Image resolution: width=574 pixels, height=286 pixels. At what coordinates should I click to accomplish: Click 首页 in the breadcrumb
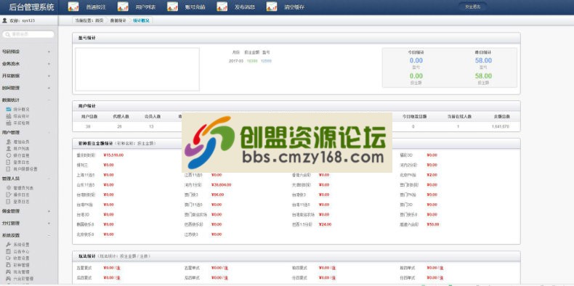pos(100,20)
